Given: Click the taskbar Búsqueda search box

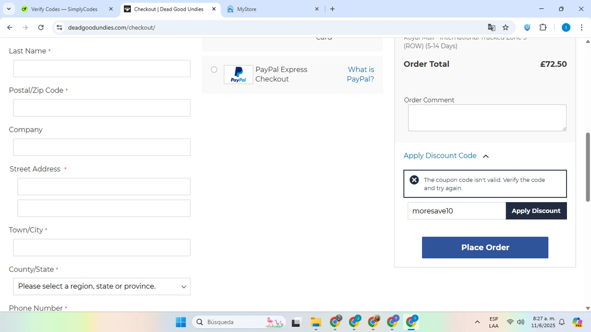Looking at the screenshot, I should (239, 322).
